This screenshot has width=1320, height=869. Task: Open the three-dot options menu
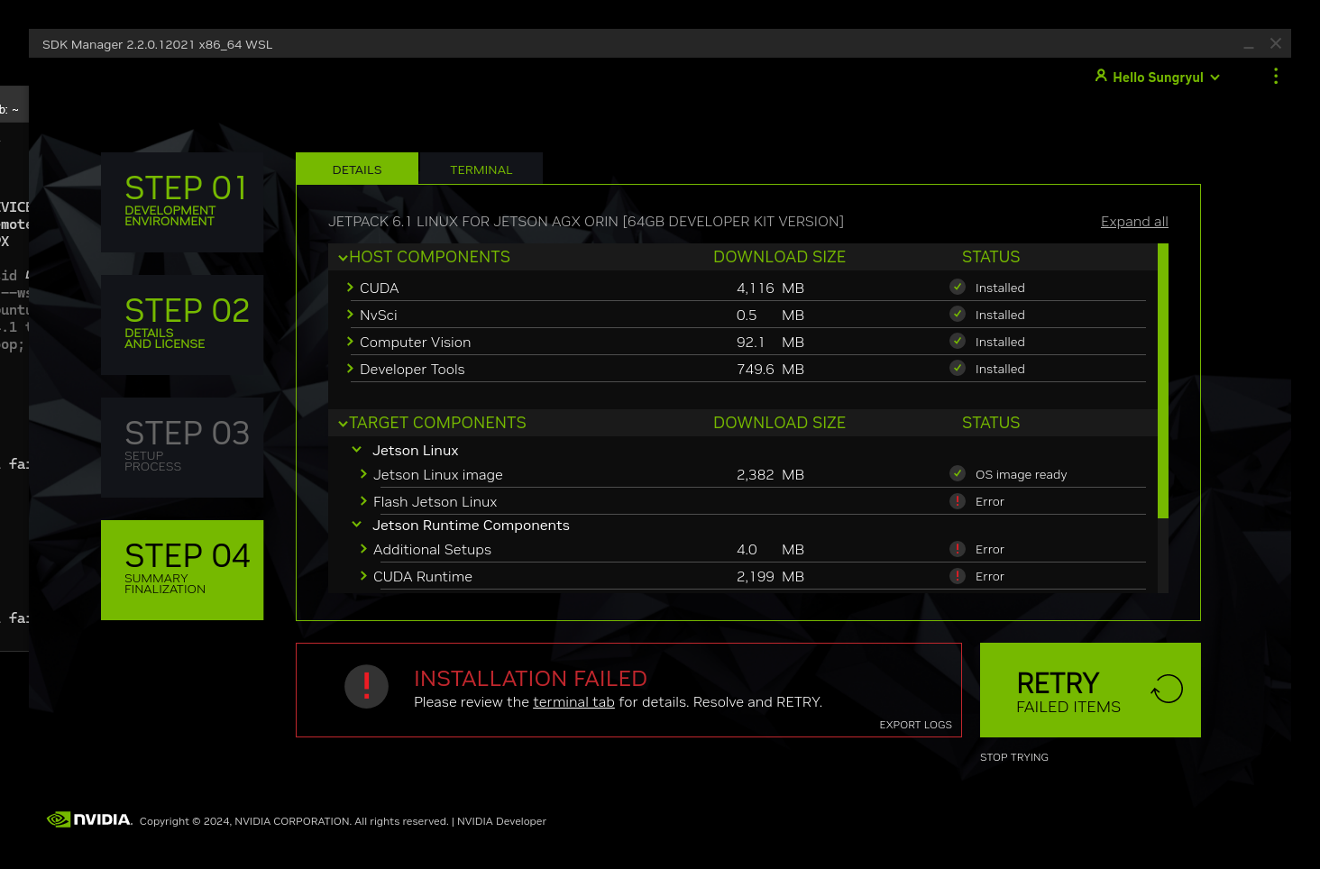1276,77
